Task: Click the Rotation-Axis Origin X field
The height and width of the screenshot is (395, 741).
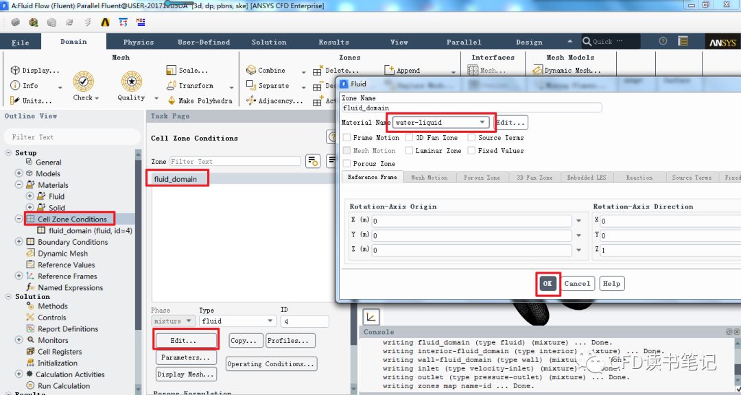Action: coord(471,221)
